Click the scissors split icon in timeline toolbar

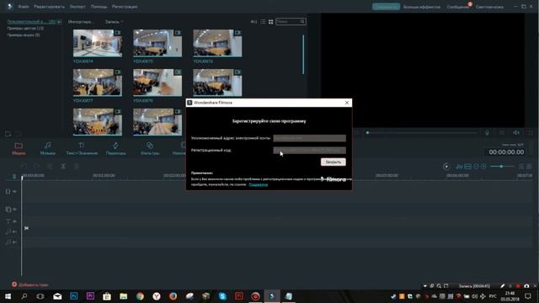tap(63, 167)
